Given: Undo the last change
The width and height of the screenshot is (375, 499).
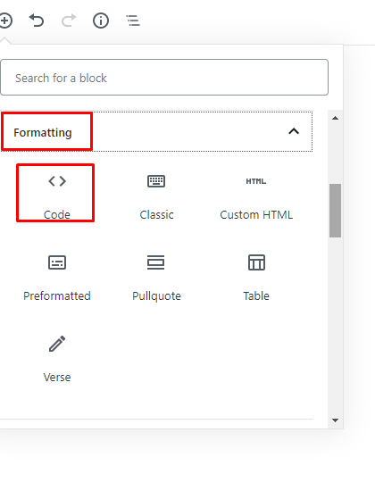Looking at the screenshot, I should [x=37, y=21].
